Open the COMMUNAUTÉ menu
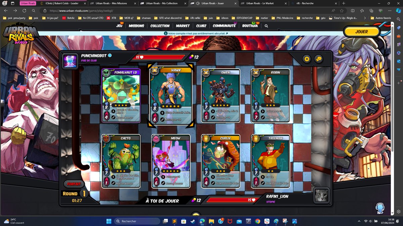The image size is (403, 226). (x=224, y=26)
